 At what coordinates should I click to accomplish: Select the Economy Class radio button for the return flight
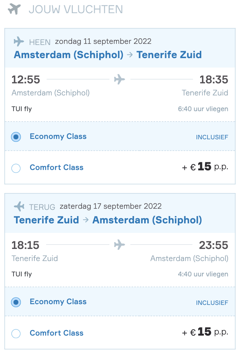click(x=16, y=302)
